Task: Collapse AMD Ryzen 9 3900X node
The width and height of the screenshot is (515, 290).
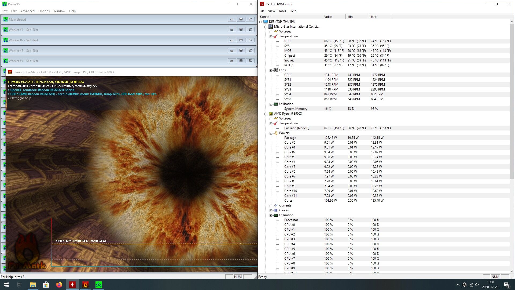Action: tap(266, 114)
